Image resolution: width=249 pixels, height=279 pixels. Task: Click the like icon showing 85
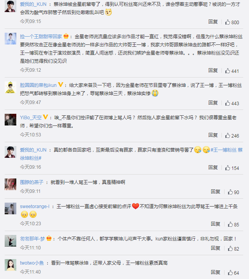(230, 224)
